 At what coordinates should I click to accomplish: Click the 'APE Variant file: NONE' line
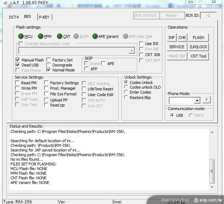[30, 183]
